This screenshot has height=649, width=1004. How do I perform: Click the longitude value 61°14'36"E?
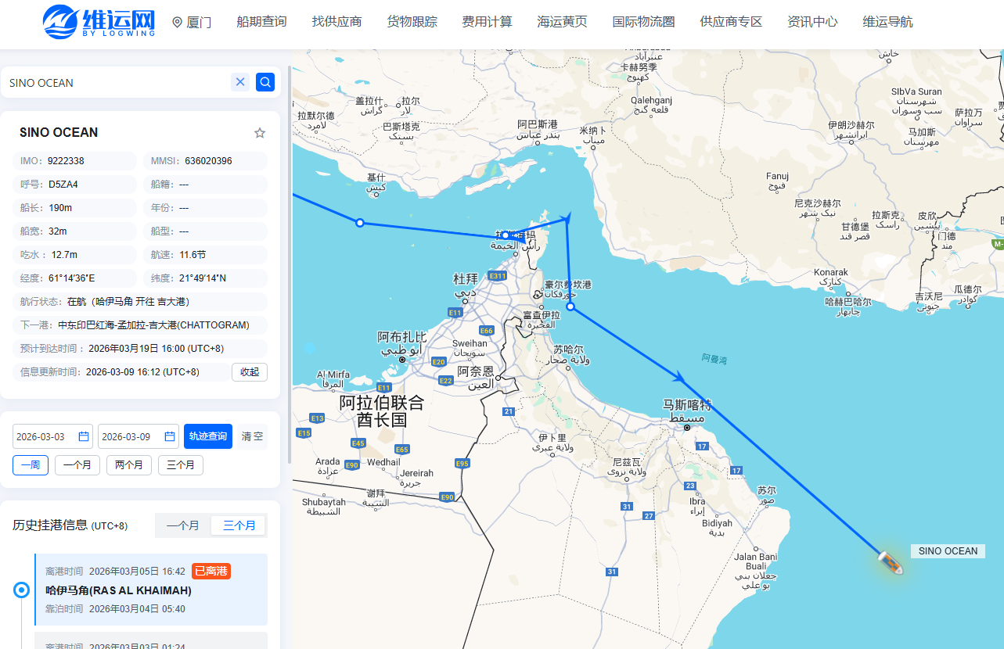[71, 278]
